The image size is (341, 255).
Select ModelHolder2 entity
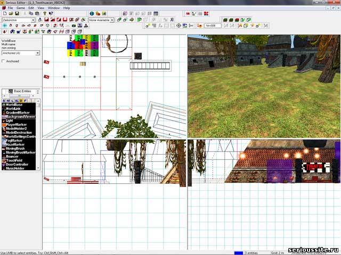point(19,129)
